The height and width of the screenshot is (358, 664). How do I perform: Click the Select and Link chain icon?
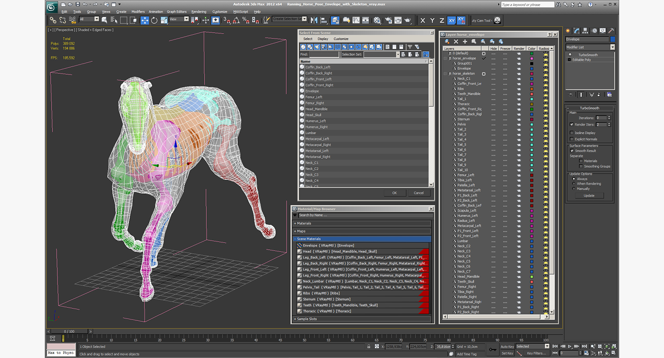coord(53,20)
